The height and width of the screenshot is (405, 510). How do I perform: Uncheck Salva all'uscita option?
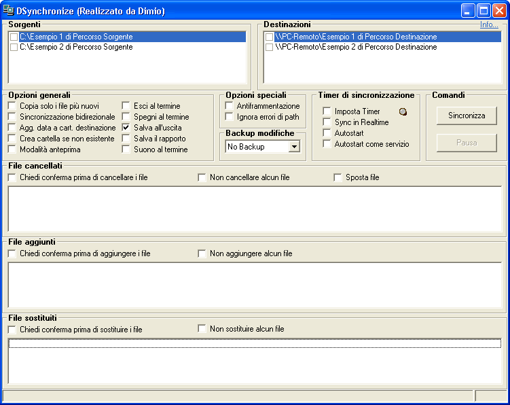pyautogui.click(x=126, y=128)
